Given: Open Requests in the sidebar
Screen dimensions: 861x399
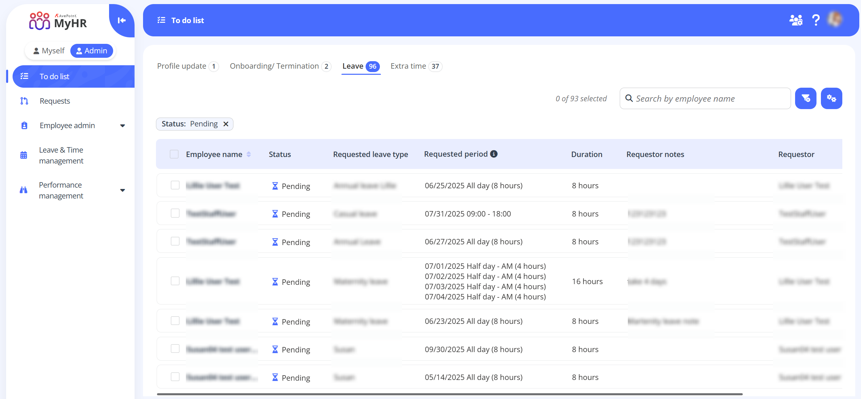Looking at the screenshot, I should [x=55, y=101].
